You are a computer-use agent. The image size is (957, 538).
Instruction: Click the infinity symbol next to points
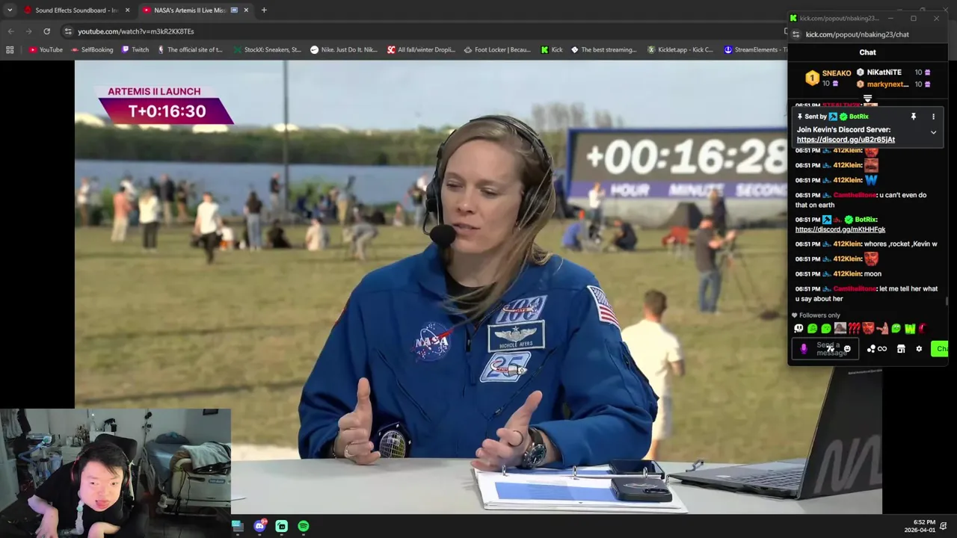tap(882, 349)
